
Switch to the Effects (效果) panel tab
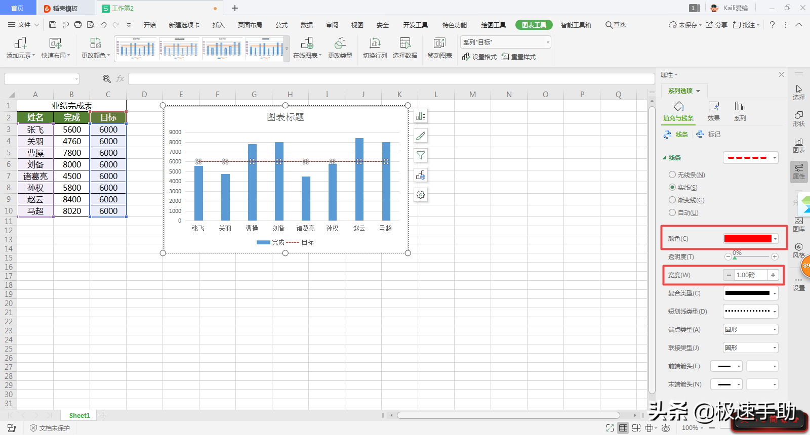tap(714, 111)
